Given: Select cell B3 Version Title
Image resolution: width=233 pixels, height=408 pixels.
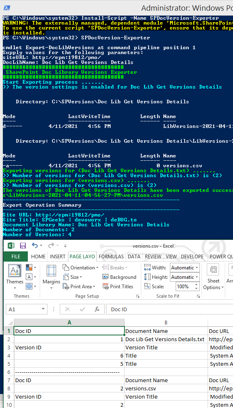Looking at the screenshot, I should click(x=166, y=347).
